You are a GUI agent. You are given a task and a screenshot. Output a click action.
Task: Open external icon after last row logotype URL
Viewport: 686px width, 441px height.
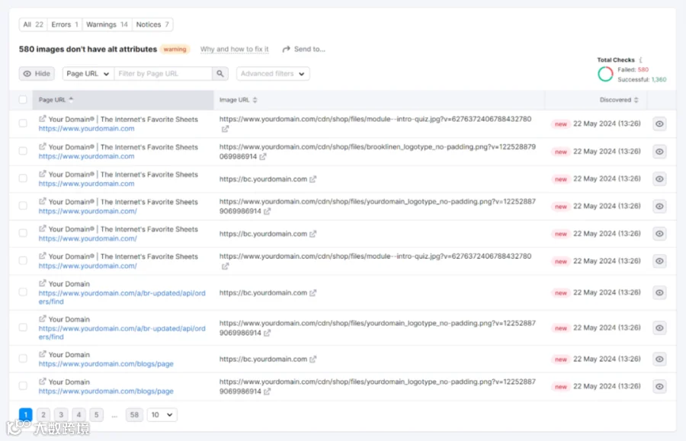point(267,391)
